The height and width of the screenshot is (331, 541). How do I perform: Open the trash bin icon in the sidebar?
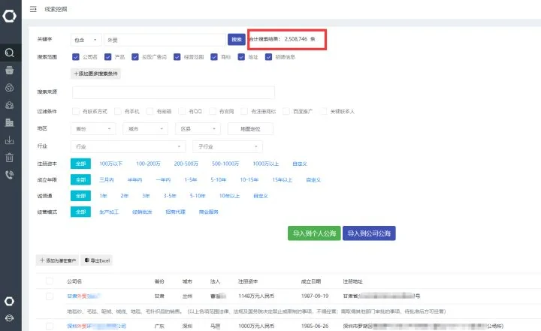10,158
